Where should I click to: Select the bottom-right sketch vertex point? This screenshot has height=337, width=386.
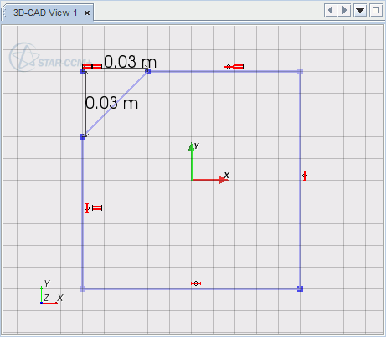click(301, 288)
